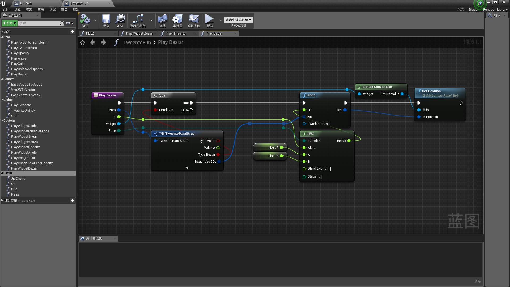The height and width of the screenshot is (287, 510).
Task: Click the Beziar Vec 2Ds array pin
Action: (219, 162)
